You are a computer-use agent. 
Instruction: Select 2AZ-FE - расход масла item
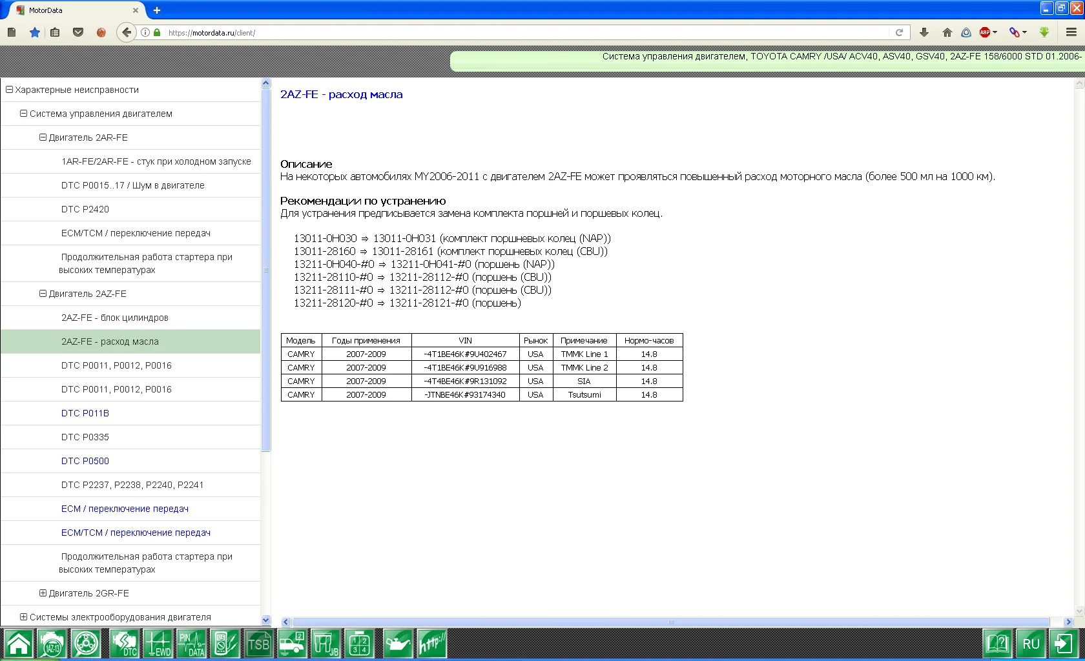[x=130, y=341]
